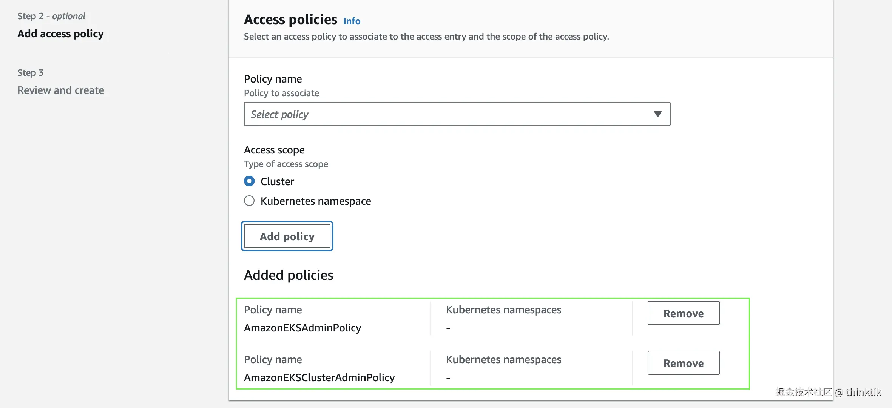The width and height of the screenshot is (892, 408).
Task: Click the AmazonEKSAdminPolicy policy name
Action: point(302,328)
